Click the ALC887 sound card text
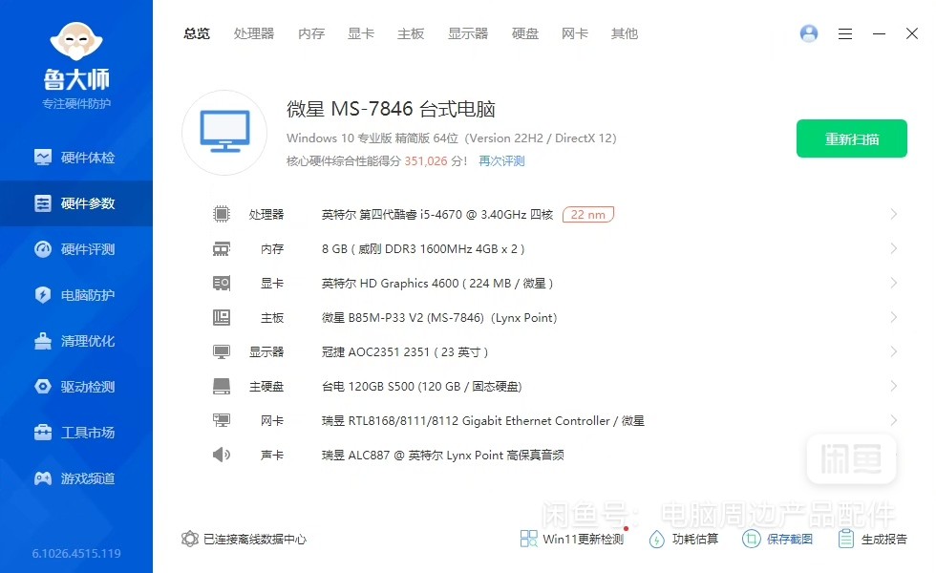This screenshot has height=573, width=936. point(442,455)
